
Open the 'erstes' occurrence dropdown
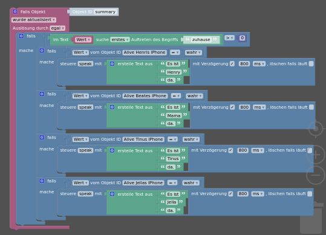pyautogui.click(x=120, y=39)
